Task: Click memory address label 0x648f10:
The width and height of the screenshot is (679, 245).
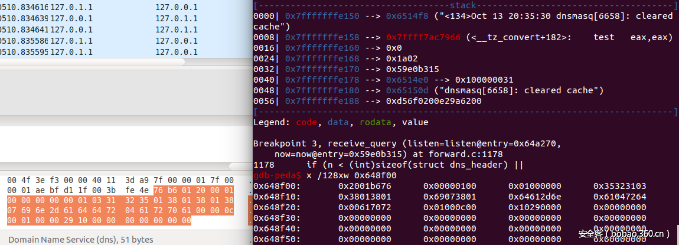Action: tap(277, 197)
